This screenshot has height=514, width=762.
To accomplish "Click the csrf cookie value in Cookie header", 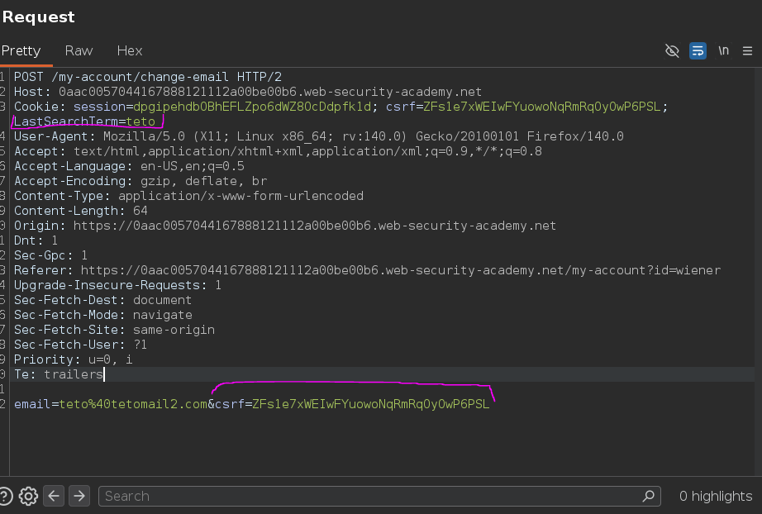I will pyautogui.click(x=542, y=107).
